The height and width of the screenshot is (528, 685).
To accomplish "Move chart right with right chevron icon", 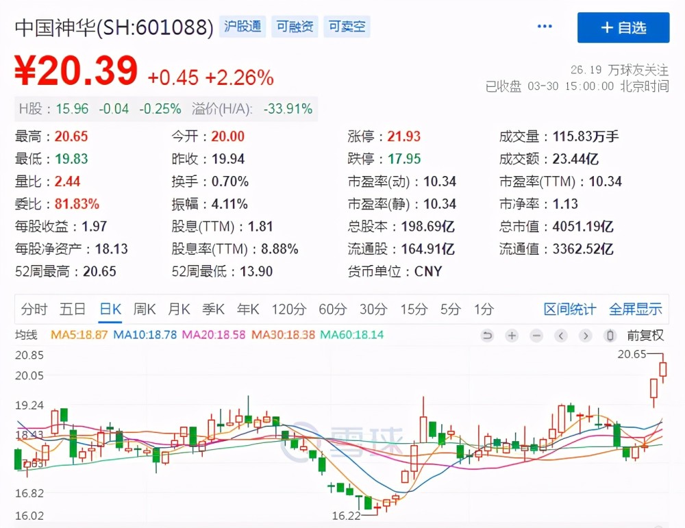I will tap(586, 336).
